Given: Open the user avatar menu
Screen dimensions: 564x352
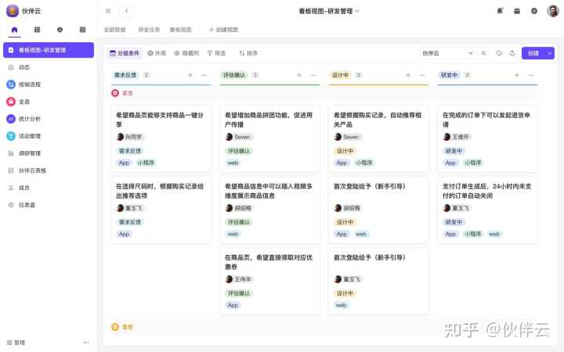Looking at the screenshot, I should click(553, 11).
